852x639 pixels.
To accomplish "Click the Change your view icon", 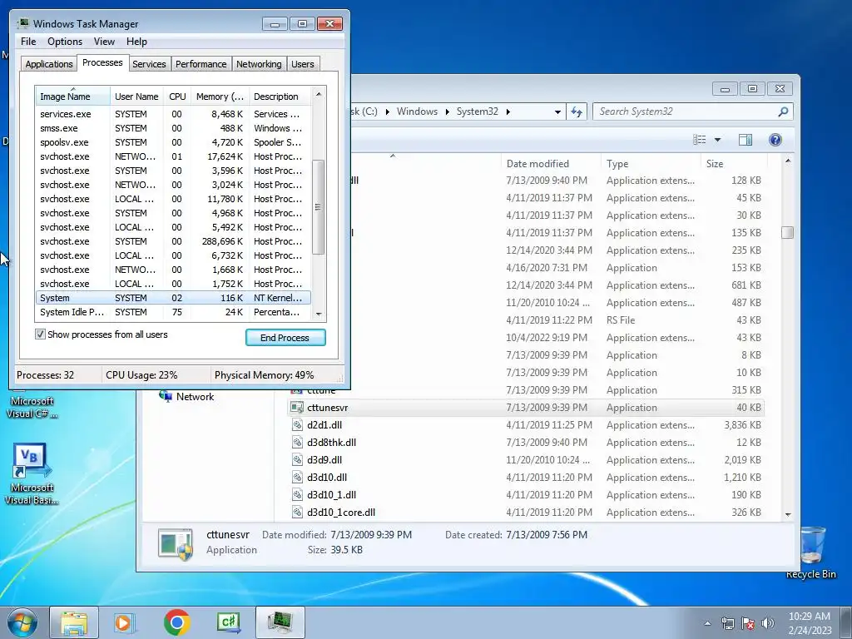I will click(x=699, y=140).
